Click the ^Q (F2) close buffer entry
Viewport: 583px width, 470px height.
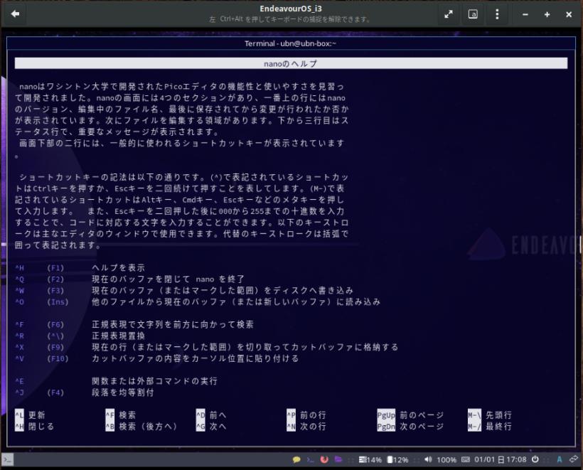coord(130,279)
